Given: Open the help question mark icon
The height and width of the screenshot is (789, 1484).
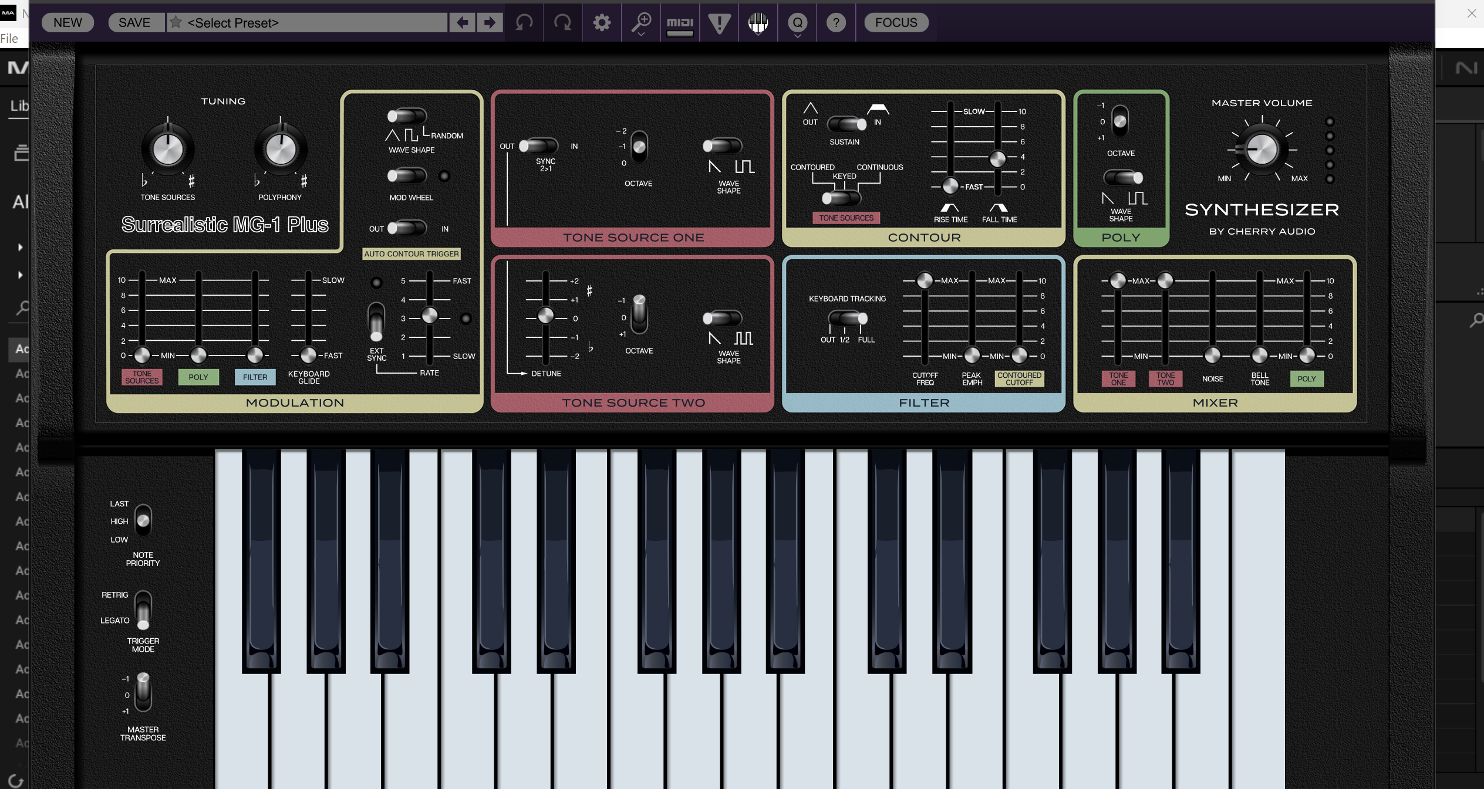Looking at the screenshot, I should point(836,23).
